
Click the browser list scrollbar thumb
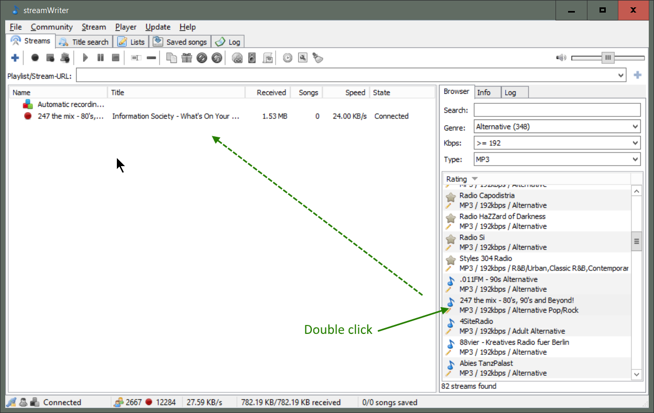pos(637,241)
